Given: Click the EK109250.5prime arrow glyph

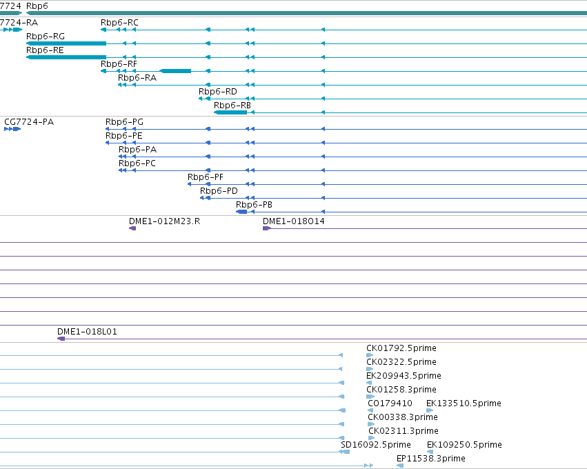Looking at the screenshot, I should tap(430, 452).
